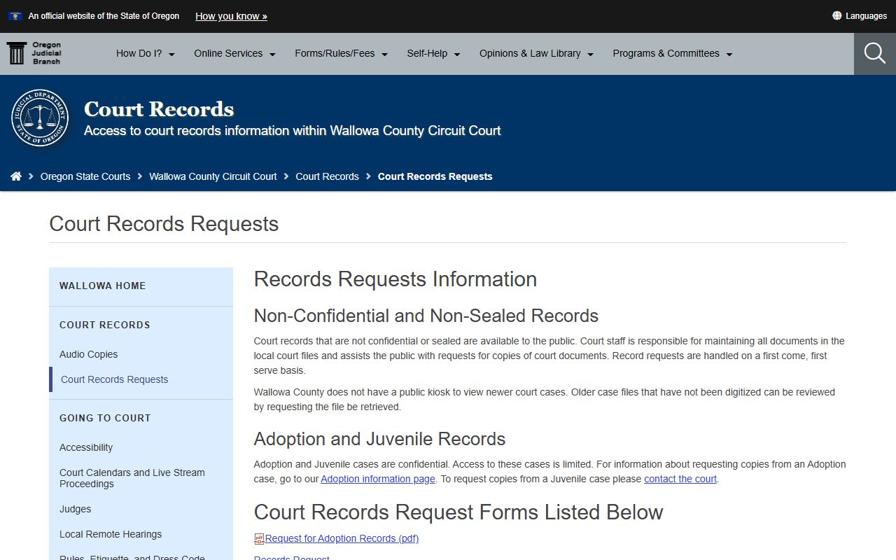Open Request for Adoption Records (pdf)
The image size is (896, 560).
pyautogui.click(x=342, y=538)
